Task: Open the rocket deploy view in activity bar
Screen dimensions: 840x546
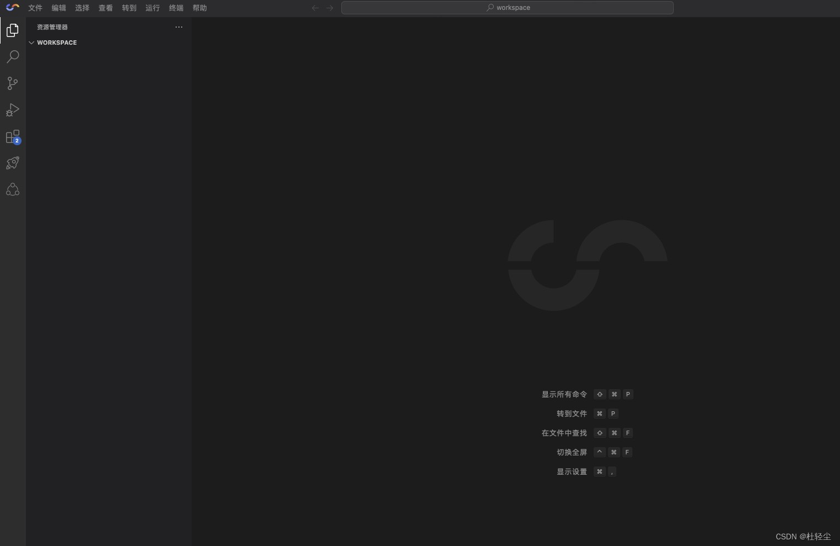Action: (x=13, y=163)
